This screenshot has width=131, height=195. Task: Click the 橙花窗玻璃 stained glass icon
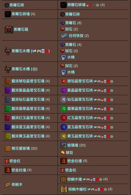coord(8,149)
